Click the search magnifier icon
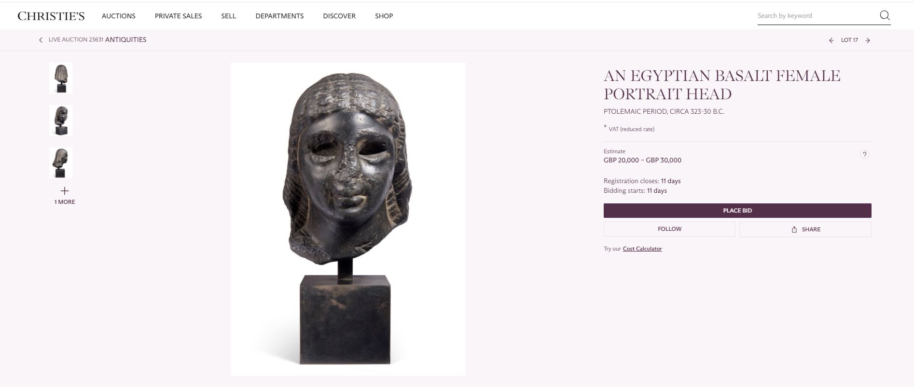914x387 pixels. [885, 15]
